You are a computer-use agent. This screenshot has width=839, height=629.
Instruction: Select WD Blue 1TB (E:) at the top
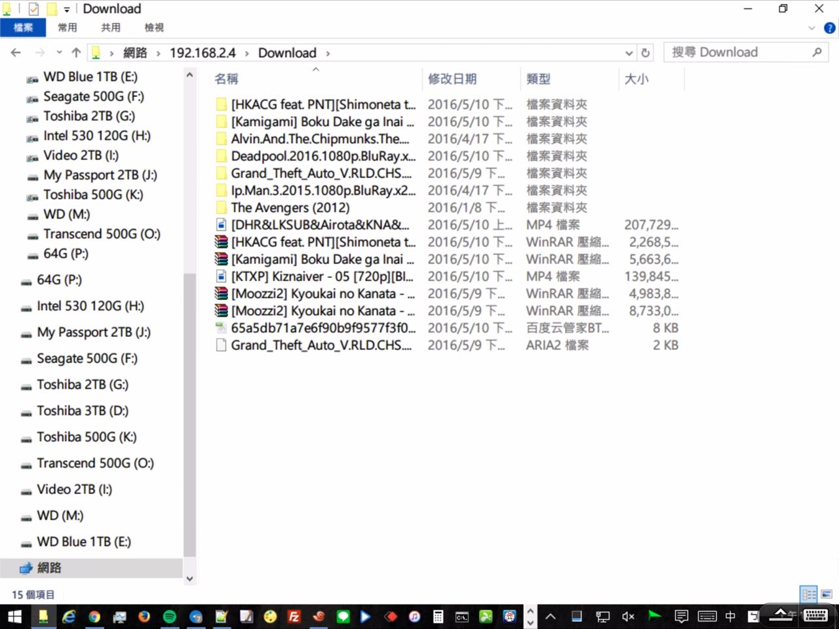[91, 77]
